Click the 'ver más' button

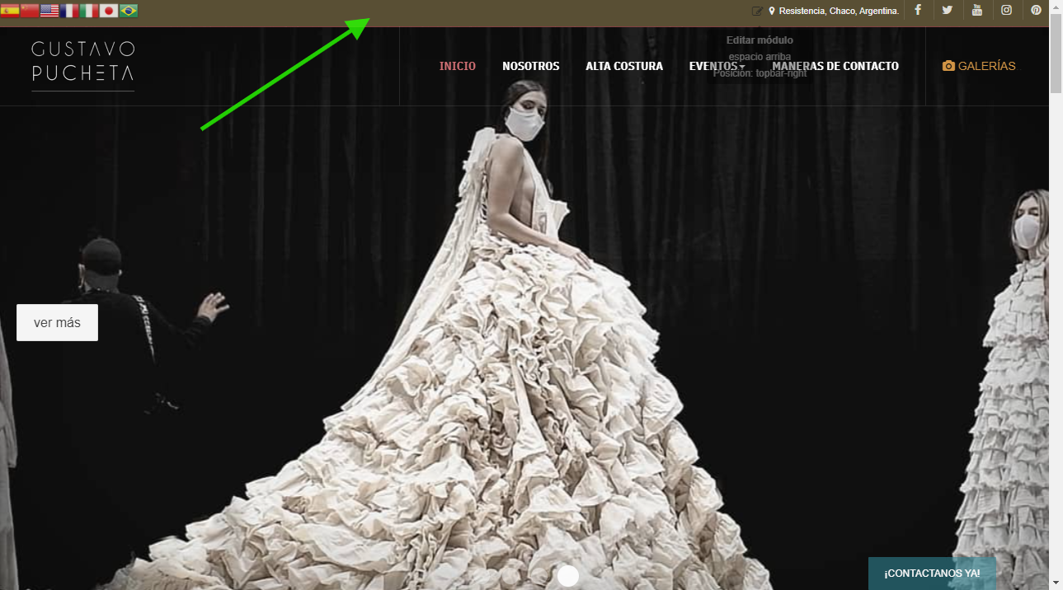click(57, 322)
